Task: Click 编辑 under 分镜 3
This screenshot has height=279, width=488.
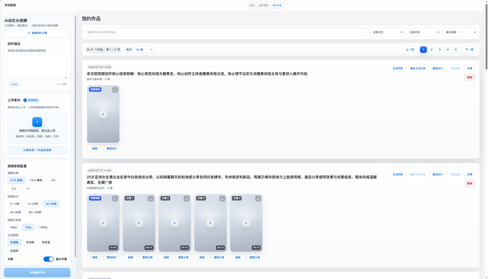Action: coord(202,258)
